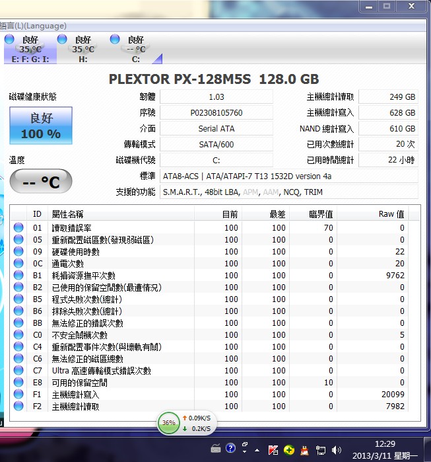
Task: Click the 良好 100 % health status button
Action: point(41,126)
